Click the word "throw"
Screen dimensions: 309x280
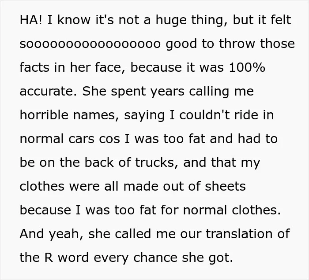coord(237,44)
